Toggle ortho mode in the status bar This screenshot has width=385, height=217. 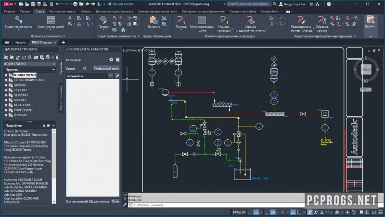pyautogui.click(x=267, y=212)
